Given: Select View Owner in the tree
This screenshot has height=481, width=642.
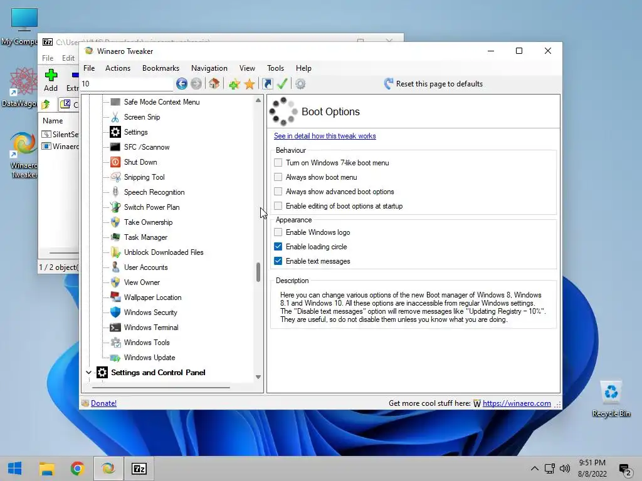Looking at the screenshot, I should [x=142, y=282].
